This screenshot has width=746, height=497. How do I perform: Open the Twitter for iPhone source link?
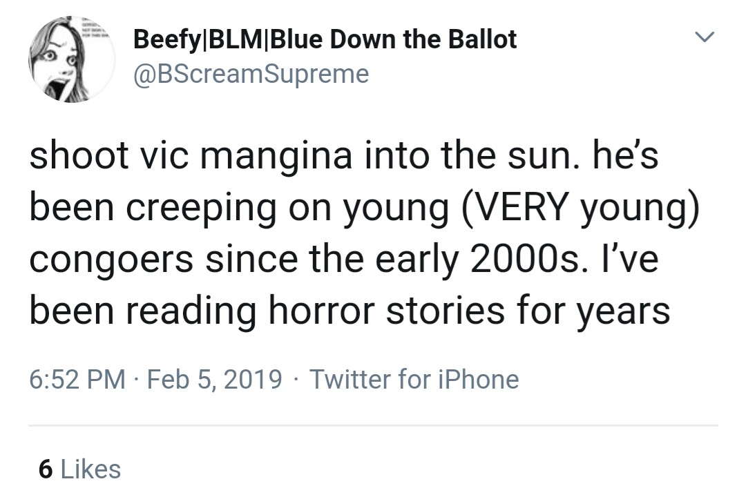(x=414, y=379)
